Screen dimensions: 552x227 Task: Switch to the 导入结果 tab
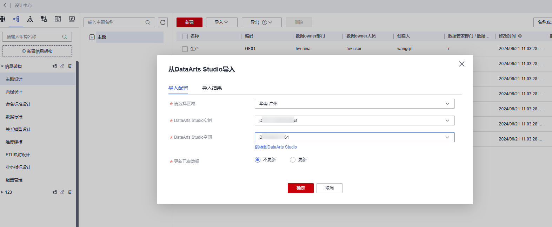click(x=212, y=88)
